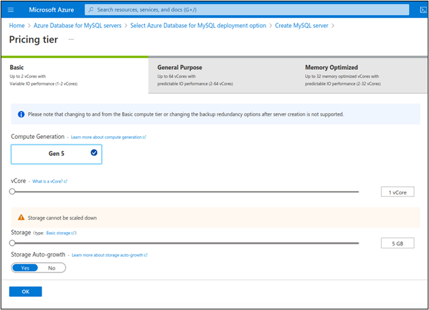The width and height of the screenshot is (429, 310).
Task: Click the Pricing tier page heading
Action: 33,40
